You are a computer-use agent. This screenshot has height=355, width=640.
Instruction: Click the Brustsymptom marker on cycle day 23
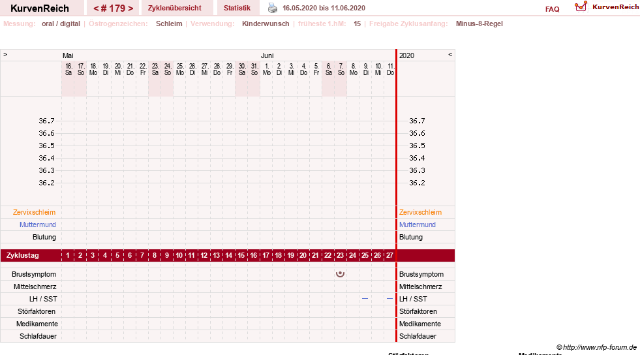click(340, 274)
